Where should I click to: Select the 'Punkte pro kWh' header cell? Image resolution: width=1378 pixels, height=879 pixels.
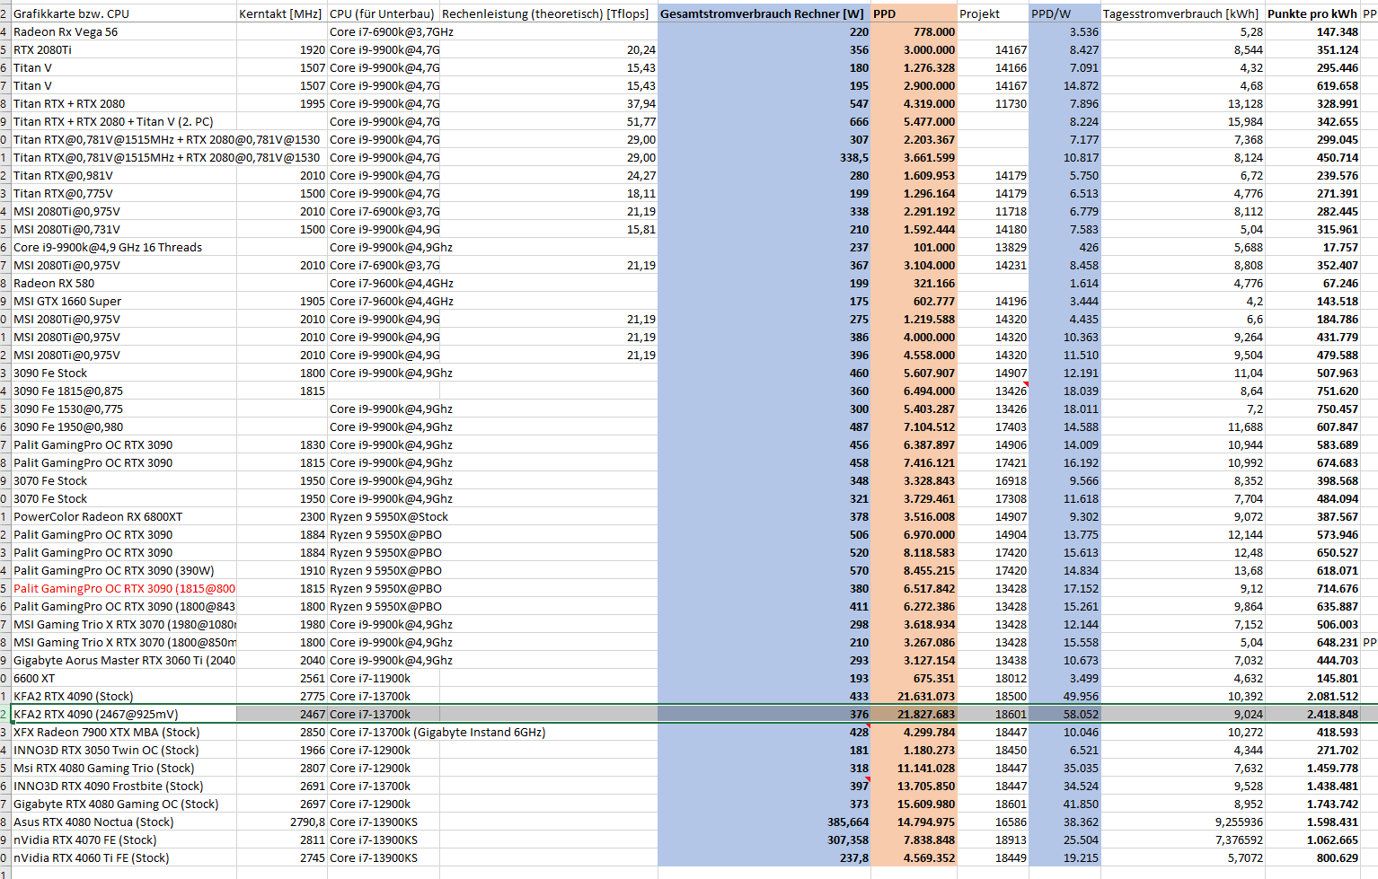pyautogui.click(x=1312, y=13)
